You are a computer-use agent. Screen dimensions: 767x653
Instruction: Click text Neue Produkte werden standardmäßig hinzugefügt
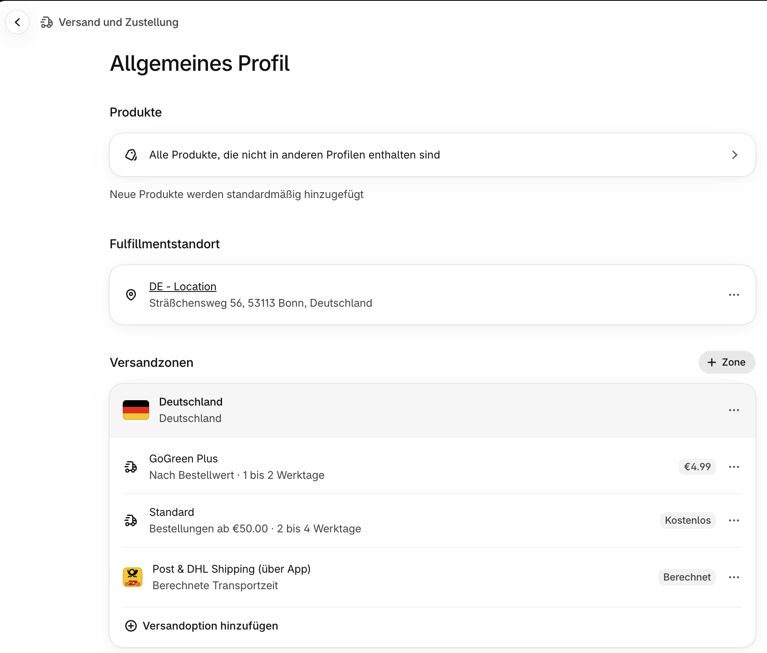click(x=236, y=194)
